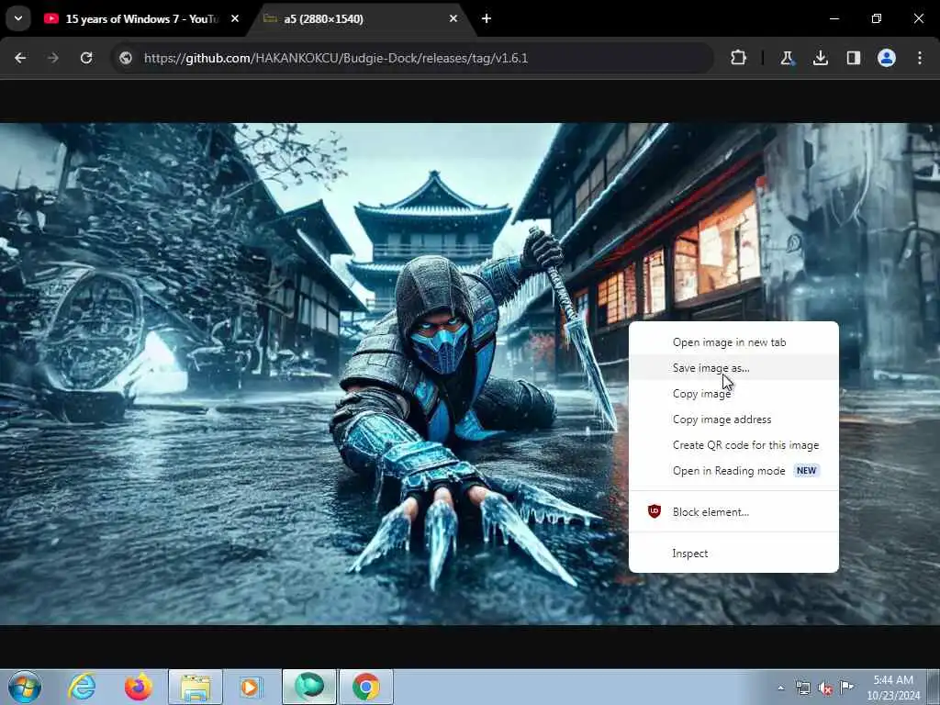This screenshot has width=940, height=705.
Task: Restore down the Chrome window
Action: point(877,18)
